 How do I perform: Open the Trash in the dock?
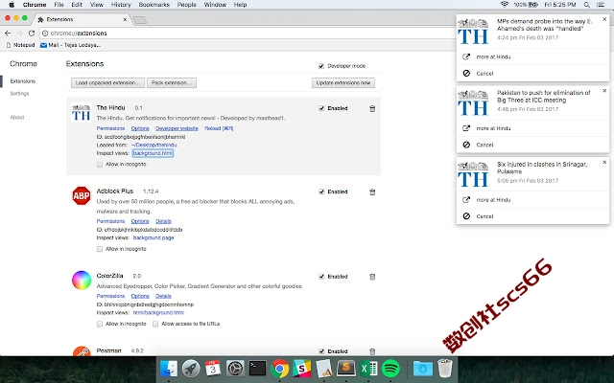click(445, 368)
